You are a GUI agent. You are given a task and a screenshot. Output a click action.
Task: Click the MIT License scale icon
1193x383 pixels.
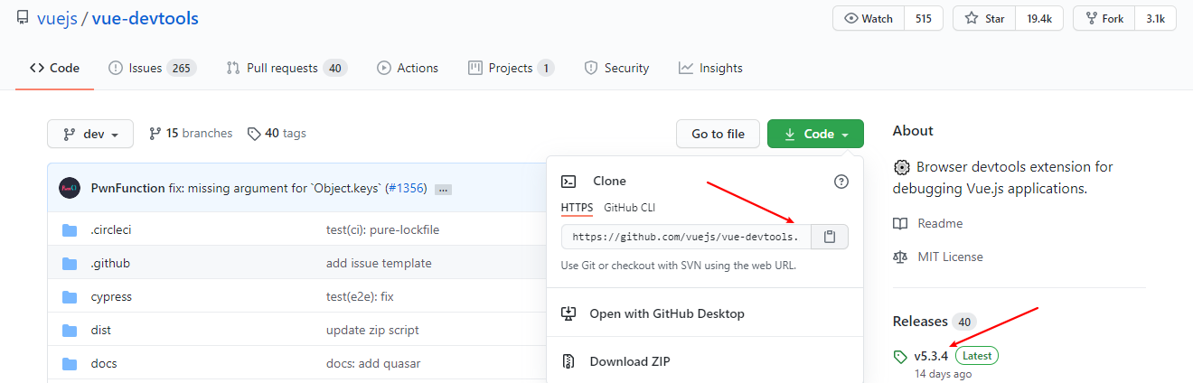click(900, 257)
